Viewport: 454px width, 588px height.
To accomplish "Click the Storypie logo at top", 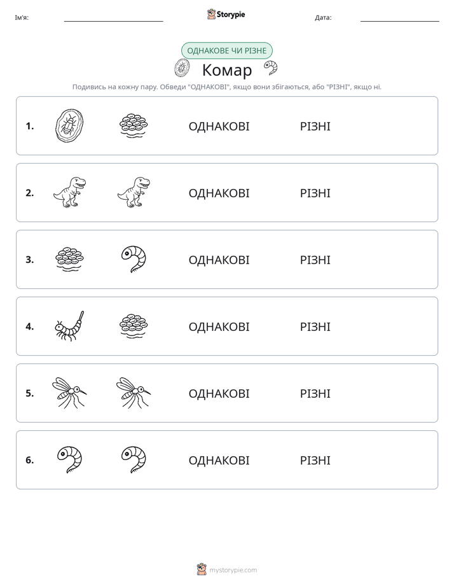I will 226,14.
